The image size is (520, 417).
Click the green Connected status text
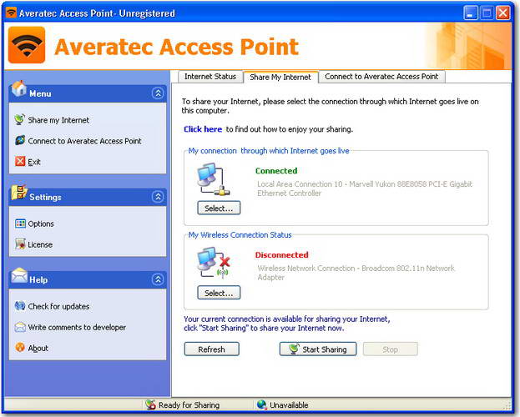tap(276, 171)
